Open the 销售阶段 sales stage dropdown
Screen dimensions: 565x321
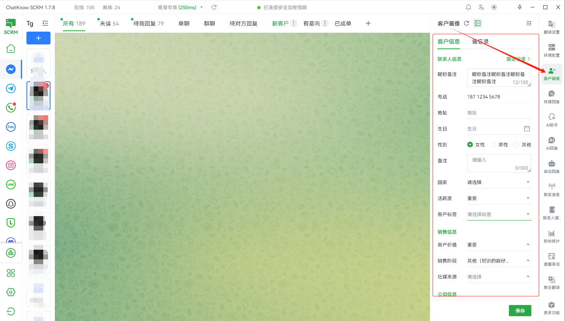(499, 261)
